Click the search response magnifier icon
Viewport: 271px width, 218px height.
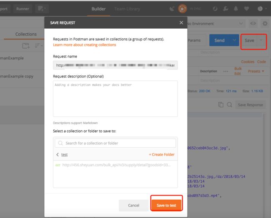(230, 105)
